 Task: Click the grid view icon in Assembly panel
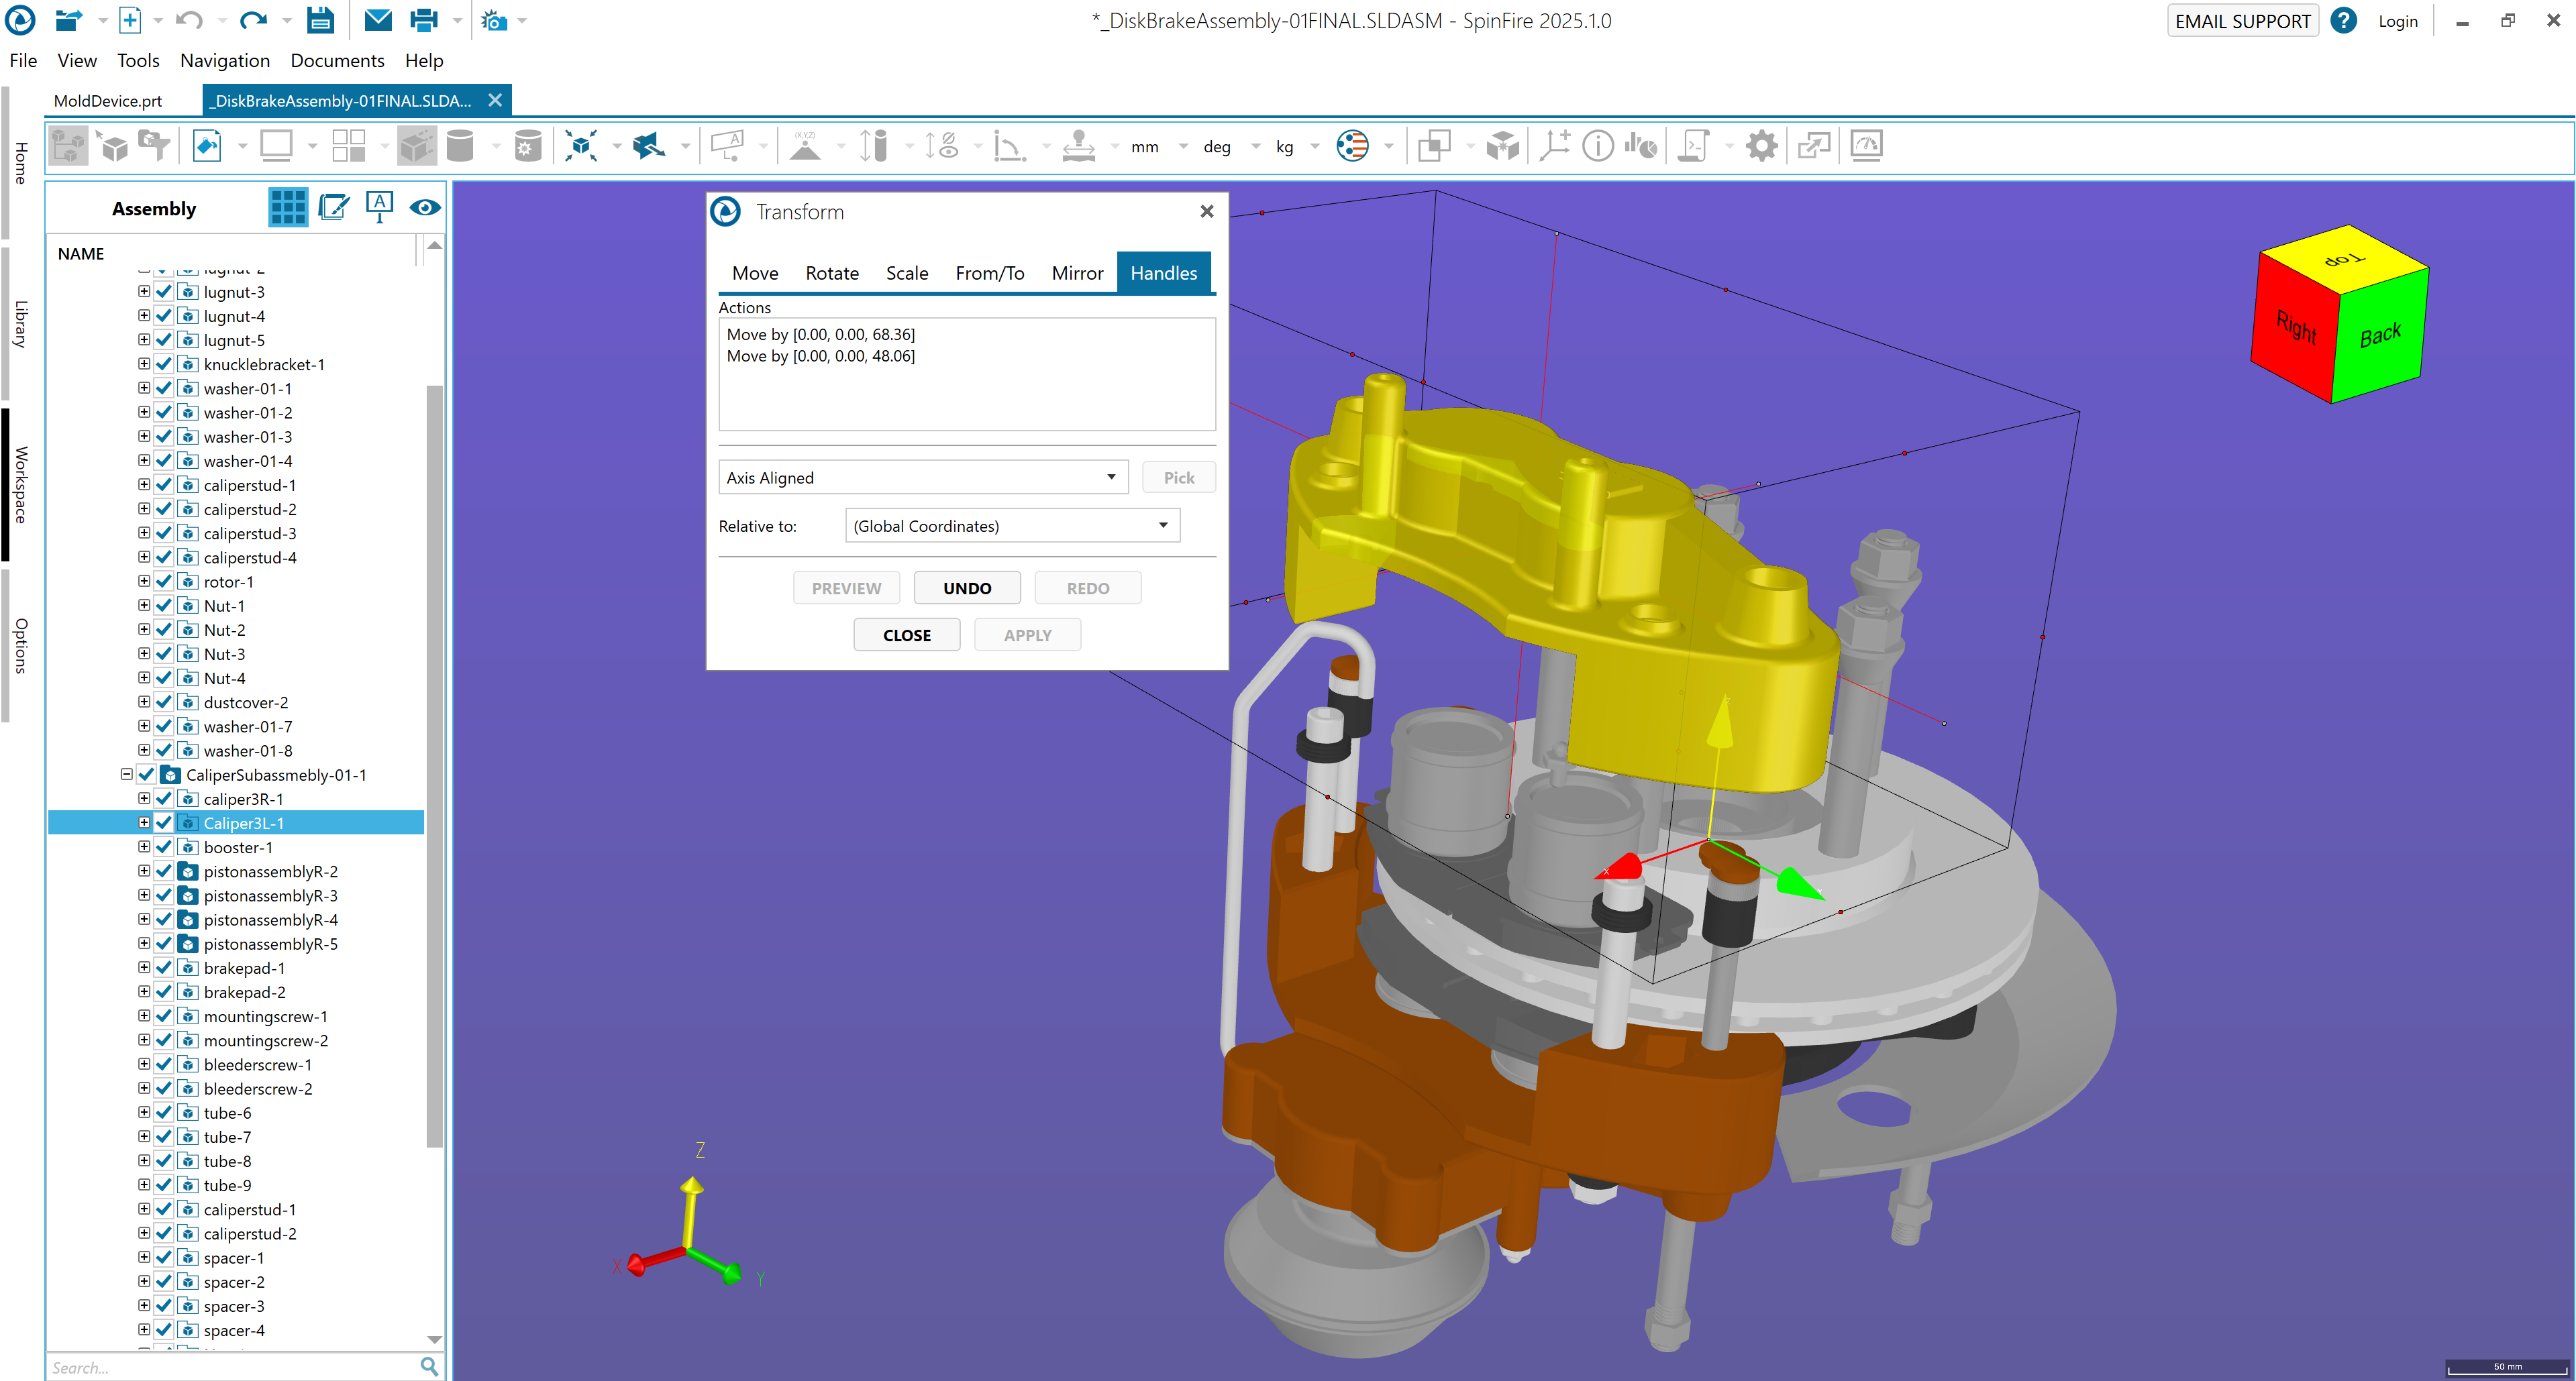pos(288,208)
